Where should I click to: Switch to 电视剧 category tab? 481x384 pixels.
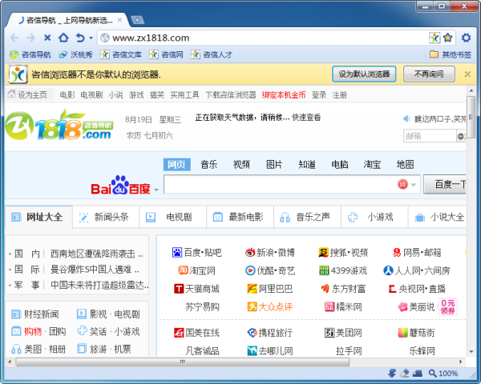(x=173, y=217)
